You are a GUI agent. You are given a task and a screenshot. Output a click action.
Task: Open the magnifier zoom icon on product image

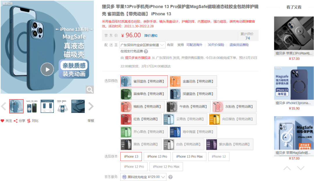pos(90,90)
